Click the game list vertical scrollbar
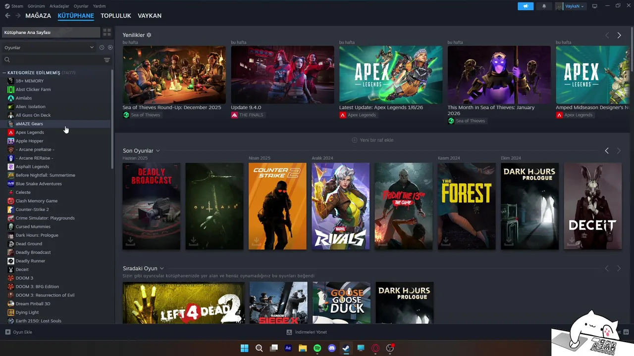The height and width of the screenshot is (356, 634). tap(112, 119)
